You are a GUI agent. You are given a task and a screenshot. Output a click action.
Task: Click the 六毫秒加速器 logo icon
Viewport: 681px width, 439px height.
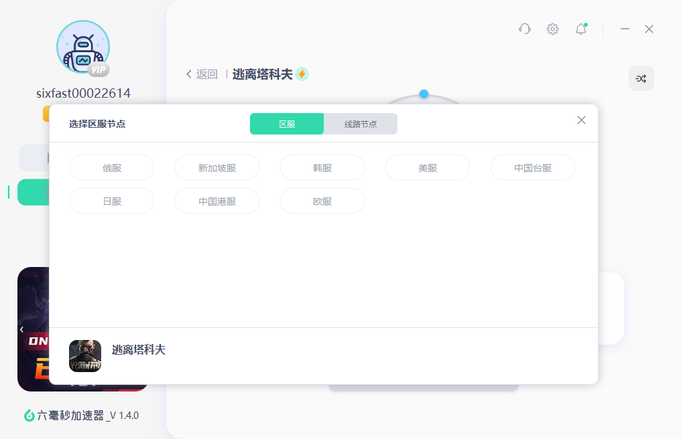click(x=29, y=416)
